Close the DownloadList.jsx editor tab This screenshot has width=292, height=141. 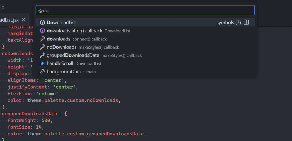tap(24, 19)
